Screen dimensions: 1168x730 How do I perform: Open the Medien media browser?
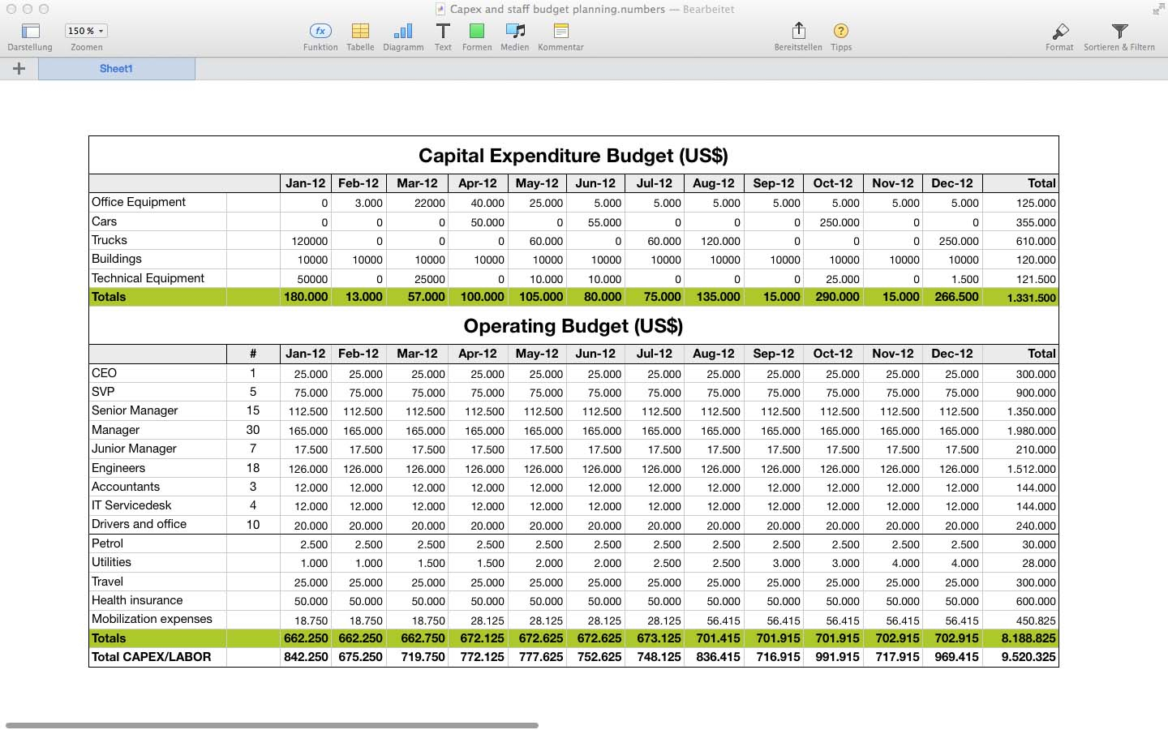click(515, 32)
